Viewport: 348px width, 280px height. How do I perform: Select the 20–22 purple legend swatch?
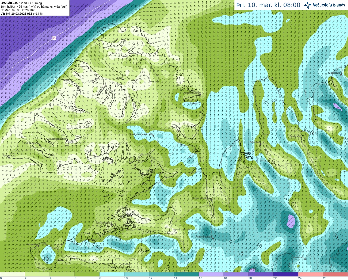pyautogui.click(x=261, y=274)
